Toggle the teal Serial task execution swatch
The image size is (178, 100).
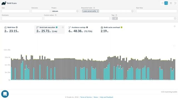(57, 27)
